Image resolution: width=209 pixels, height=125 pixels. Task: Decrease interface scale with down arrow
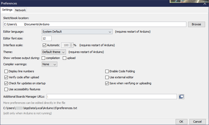point(71,46)
